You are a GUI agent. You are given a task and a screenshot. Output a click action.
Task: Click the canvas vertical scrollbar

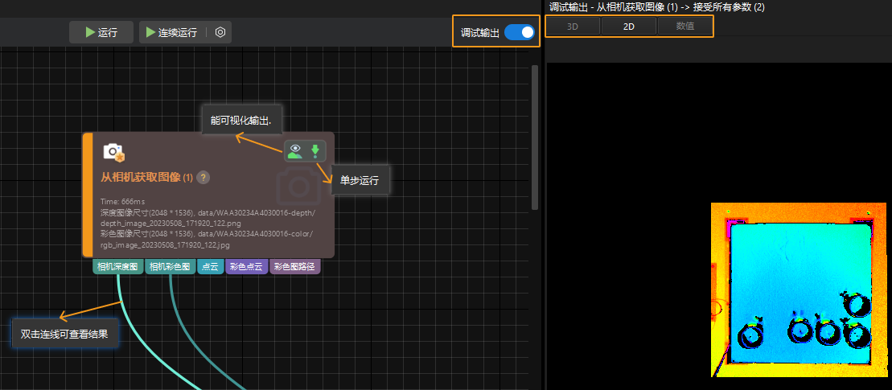pyautogui.click(x=535, y=137)
